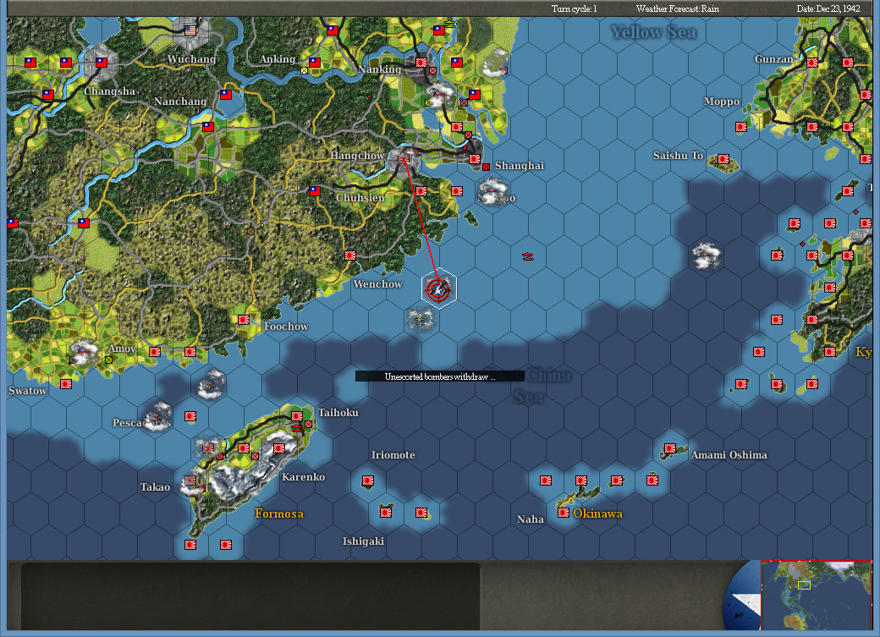Click the Japanese flag at Taihoku

point(297,416)
